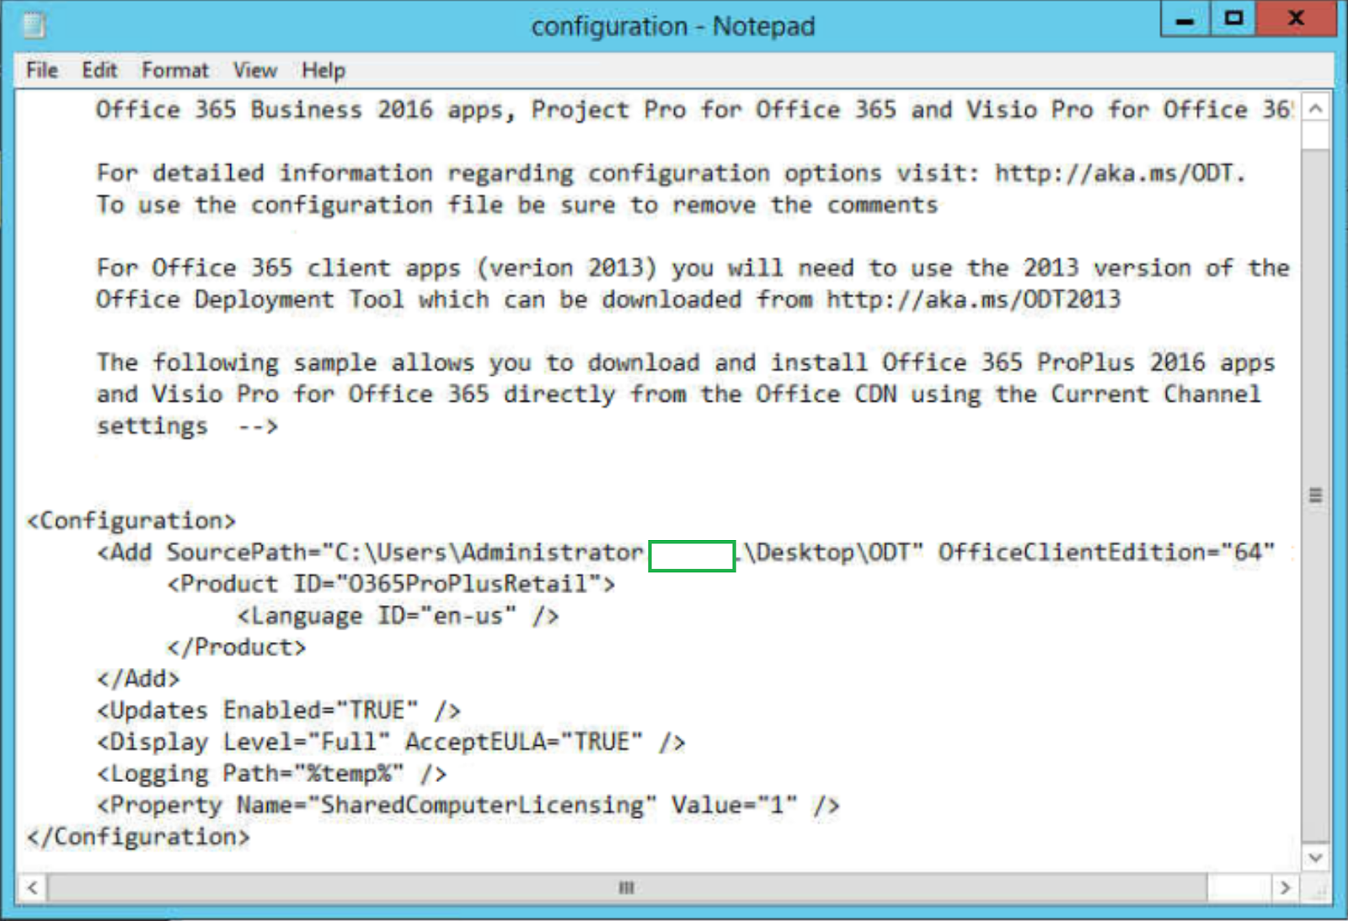This screenshot has height=921, width=1348.
Task: Place cursor inside the green highlighted box
Action: (691, 555)
